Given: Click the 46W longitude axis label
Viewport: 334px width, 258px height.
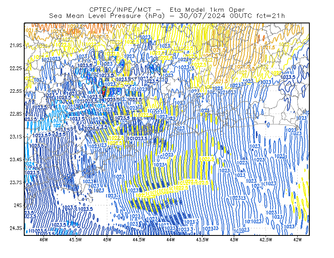Looking at the screenshot, I should 44,240.
